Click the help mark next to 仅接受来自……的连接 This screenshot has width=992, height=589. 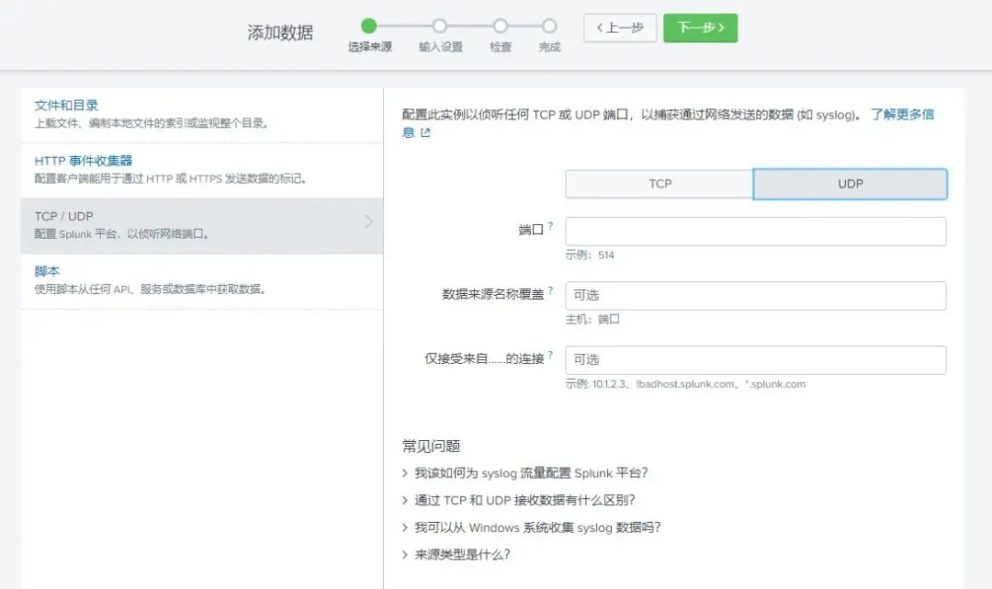point(550,355)
